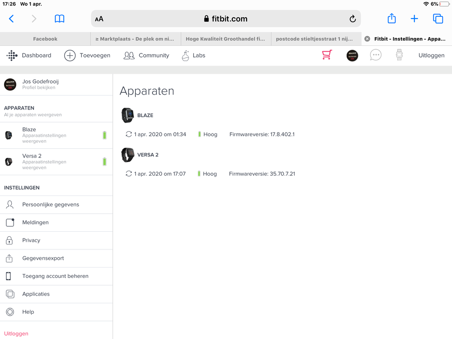Go to the Community page
The height and width of the screenshot is (339, 452).
coord(154,55)
